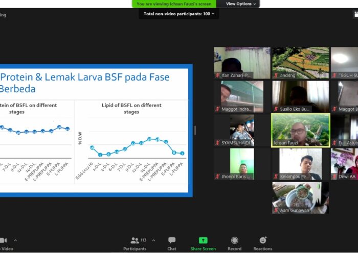Open the Chat panel
Viewport: 358px width, 253px height.
click(172, 240)
